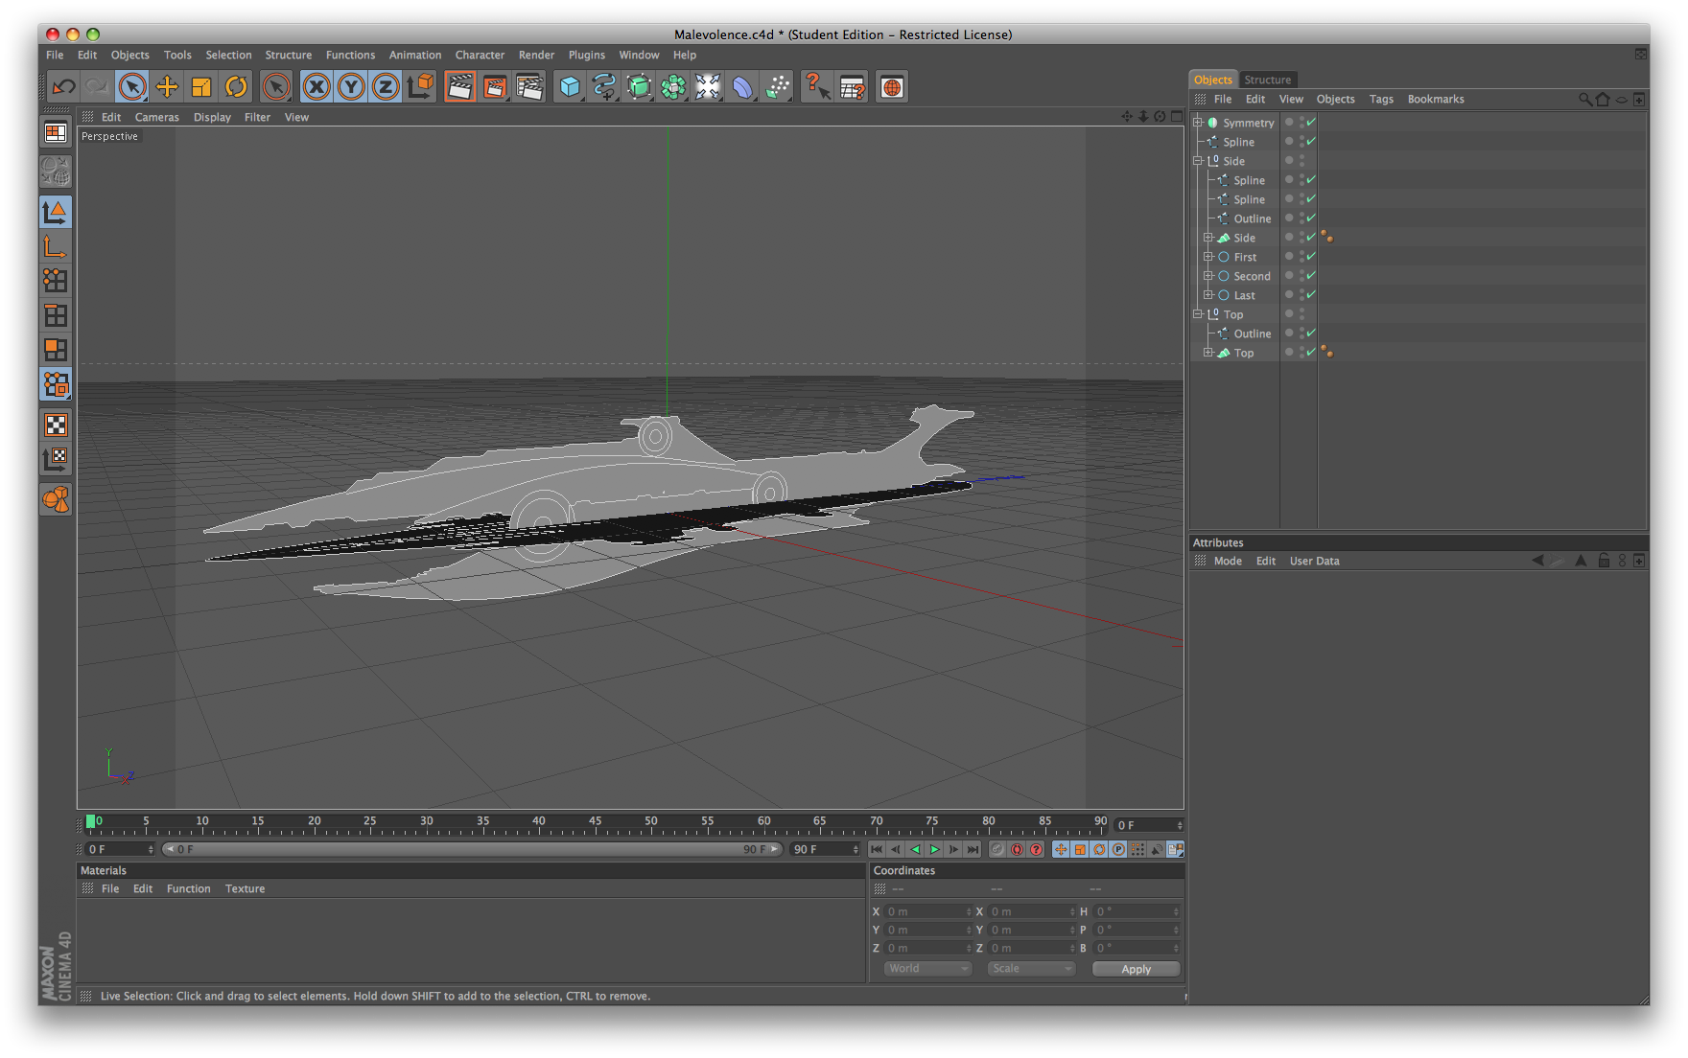1688x1058 pixels.
Task: Add a Cube primitive object
Action: (570, 87)
